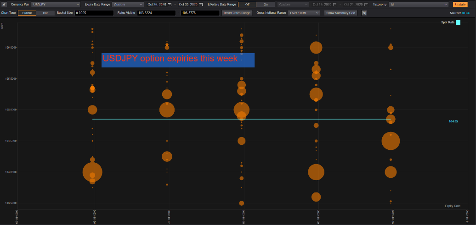Select Bubble chart type
The width and height of the screenshot is (476, 225).
(x=27, y=13)
